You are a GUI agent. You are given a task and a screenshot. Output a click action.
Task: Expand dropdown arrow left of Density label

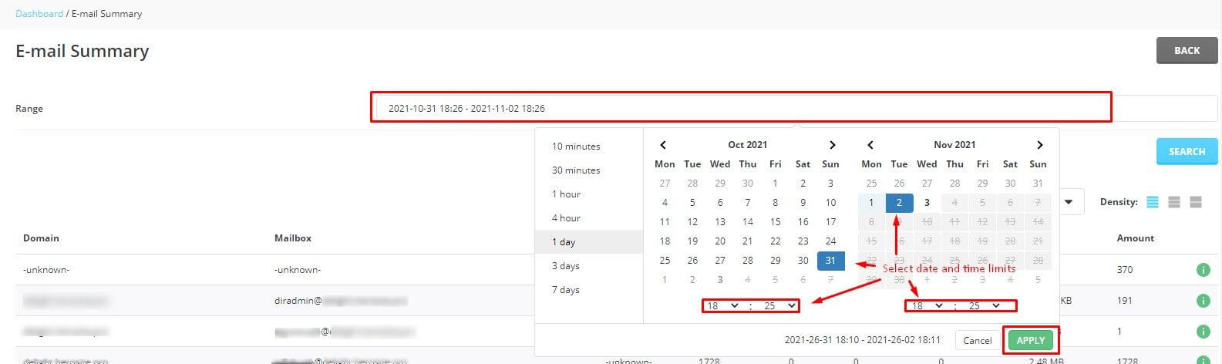(x=1069, y=203)
